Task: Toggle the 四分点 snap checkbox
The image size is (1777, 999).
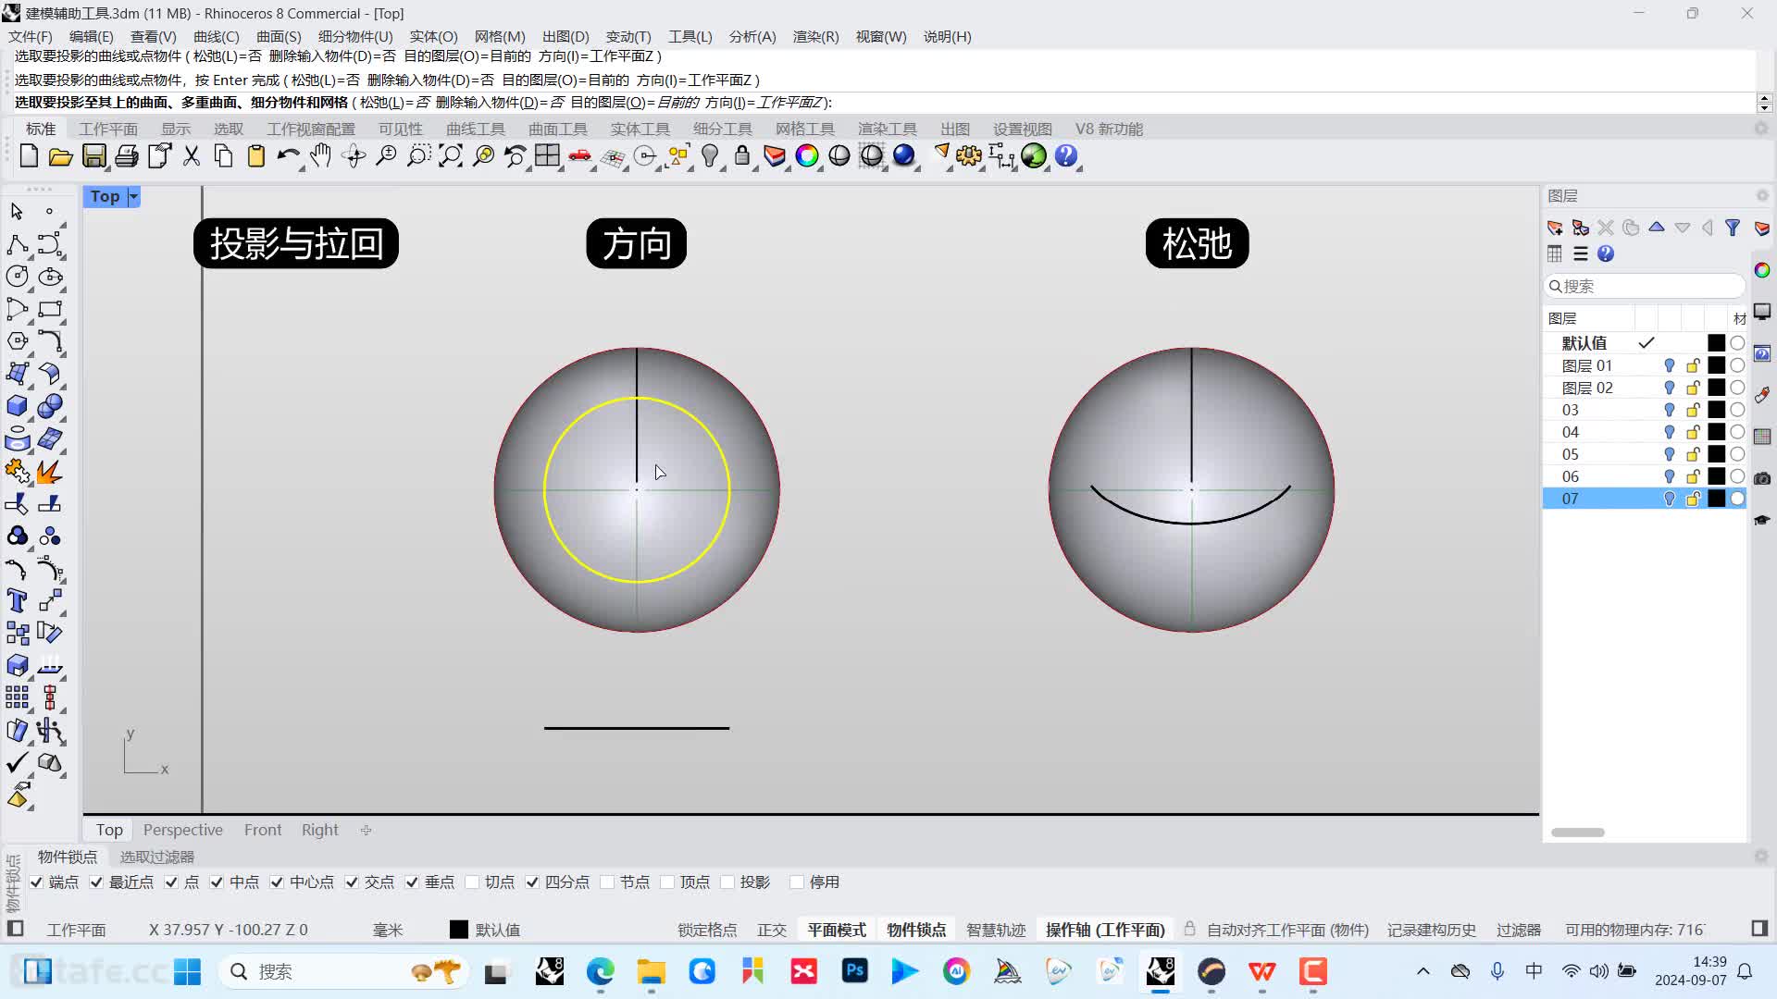Action: pyautogui.click(x=532, y=882)
